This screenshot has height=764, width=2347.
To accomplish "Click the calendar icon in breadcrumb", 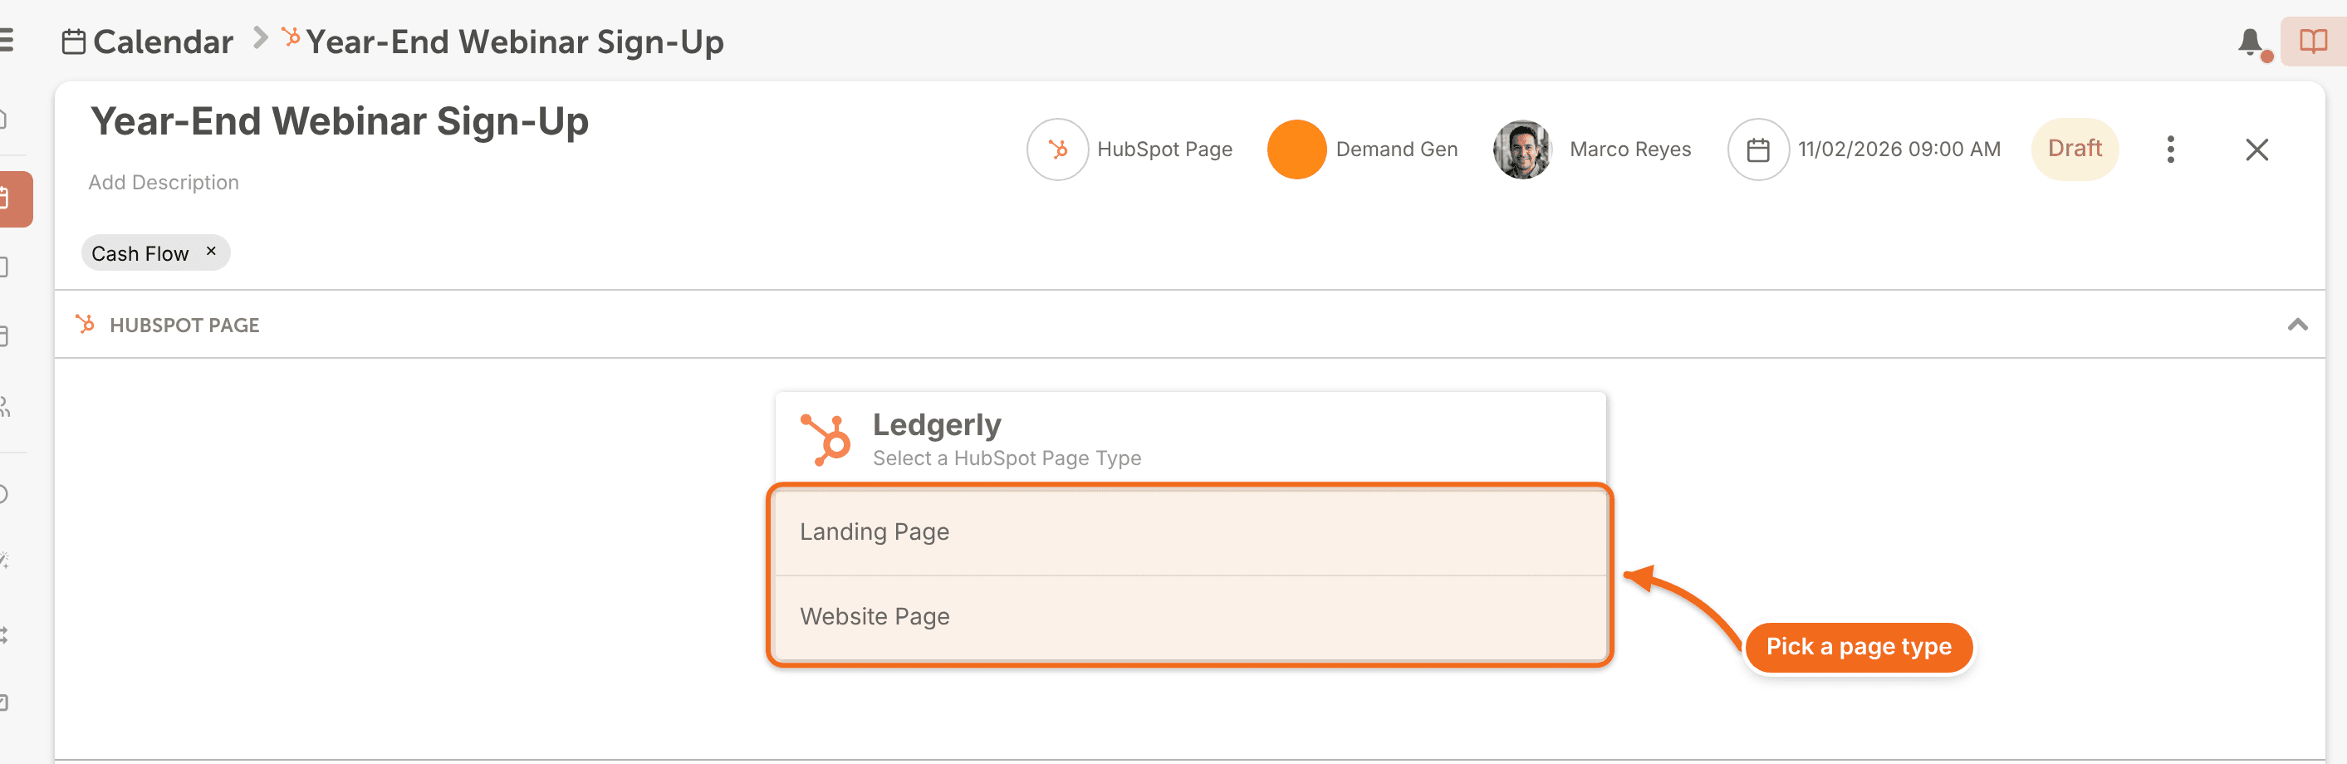I will [x=74, y=42].
